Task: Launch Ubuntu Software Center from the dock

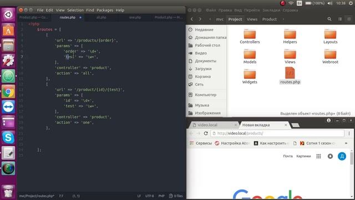Action: [8, 30]
